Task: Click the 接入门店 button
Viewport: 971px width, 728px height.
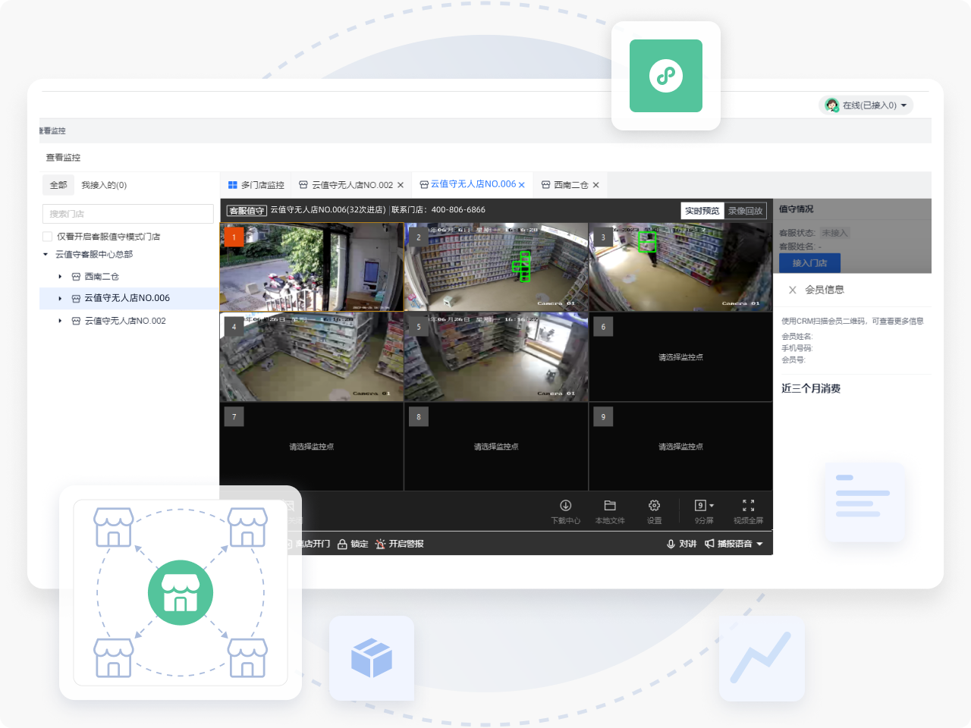Action: coord(809,263)
